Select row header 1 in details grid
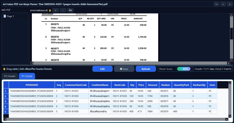Image resolution: width=234 pixels, height=123 pixels. tap(6, 91)
